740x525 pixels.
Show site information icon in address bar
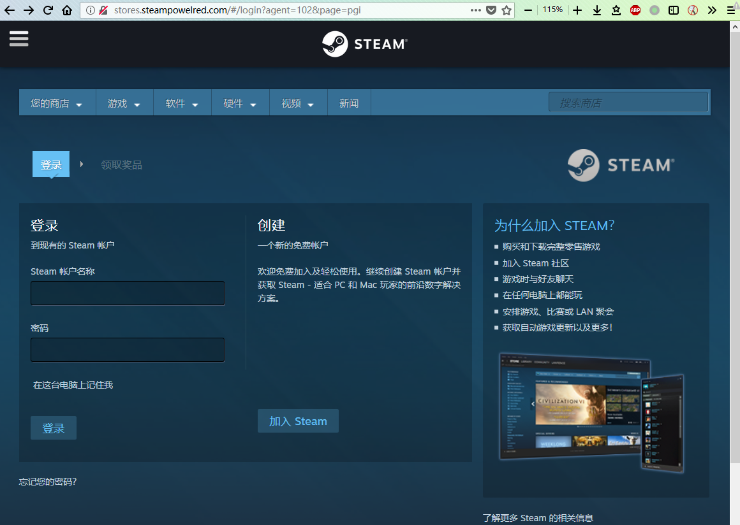click(x=90, y=10)
